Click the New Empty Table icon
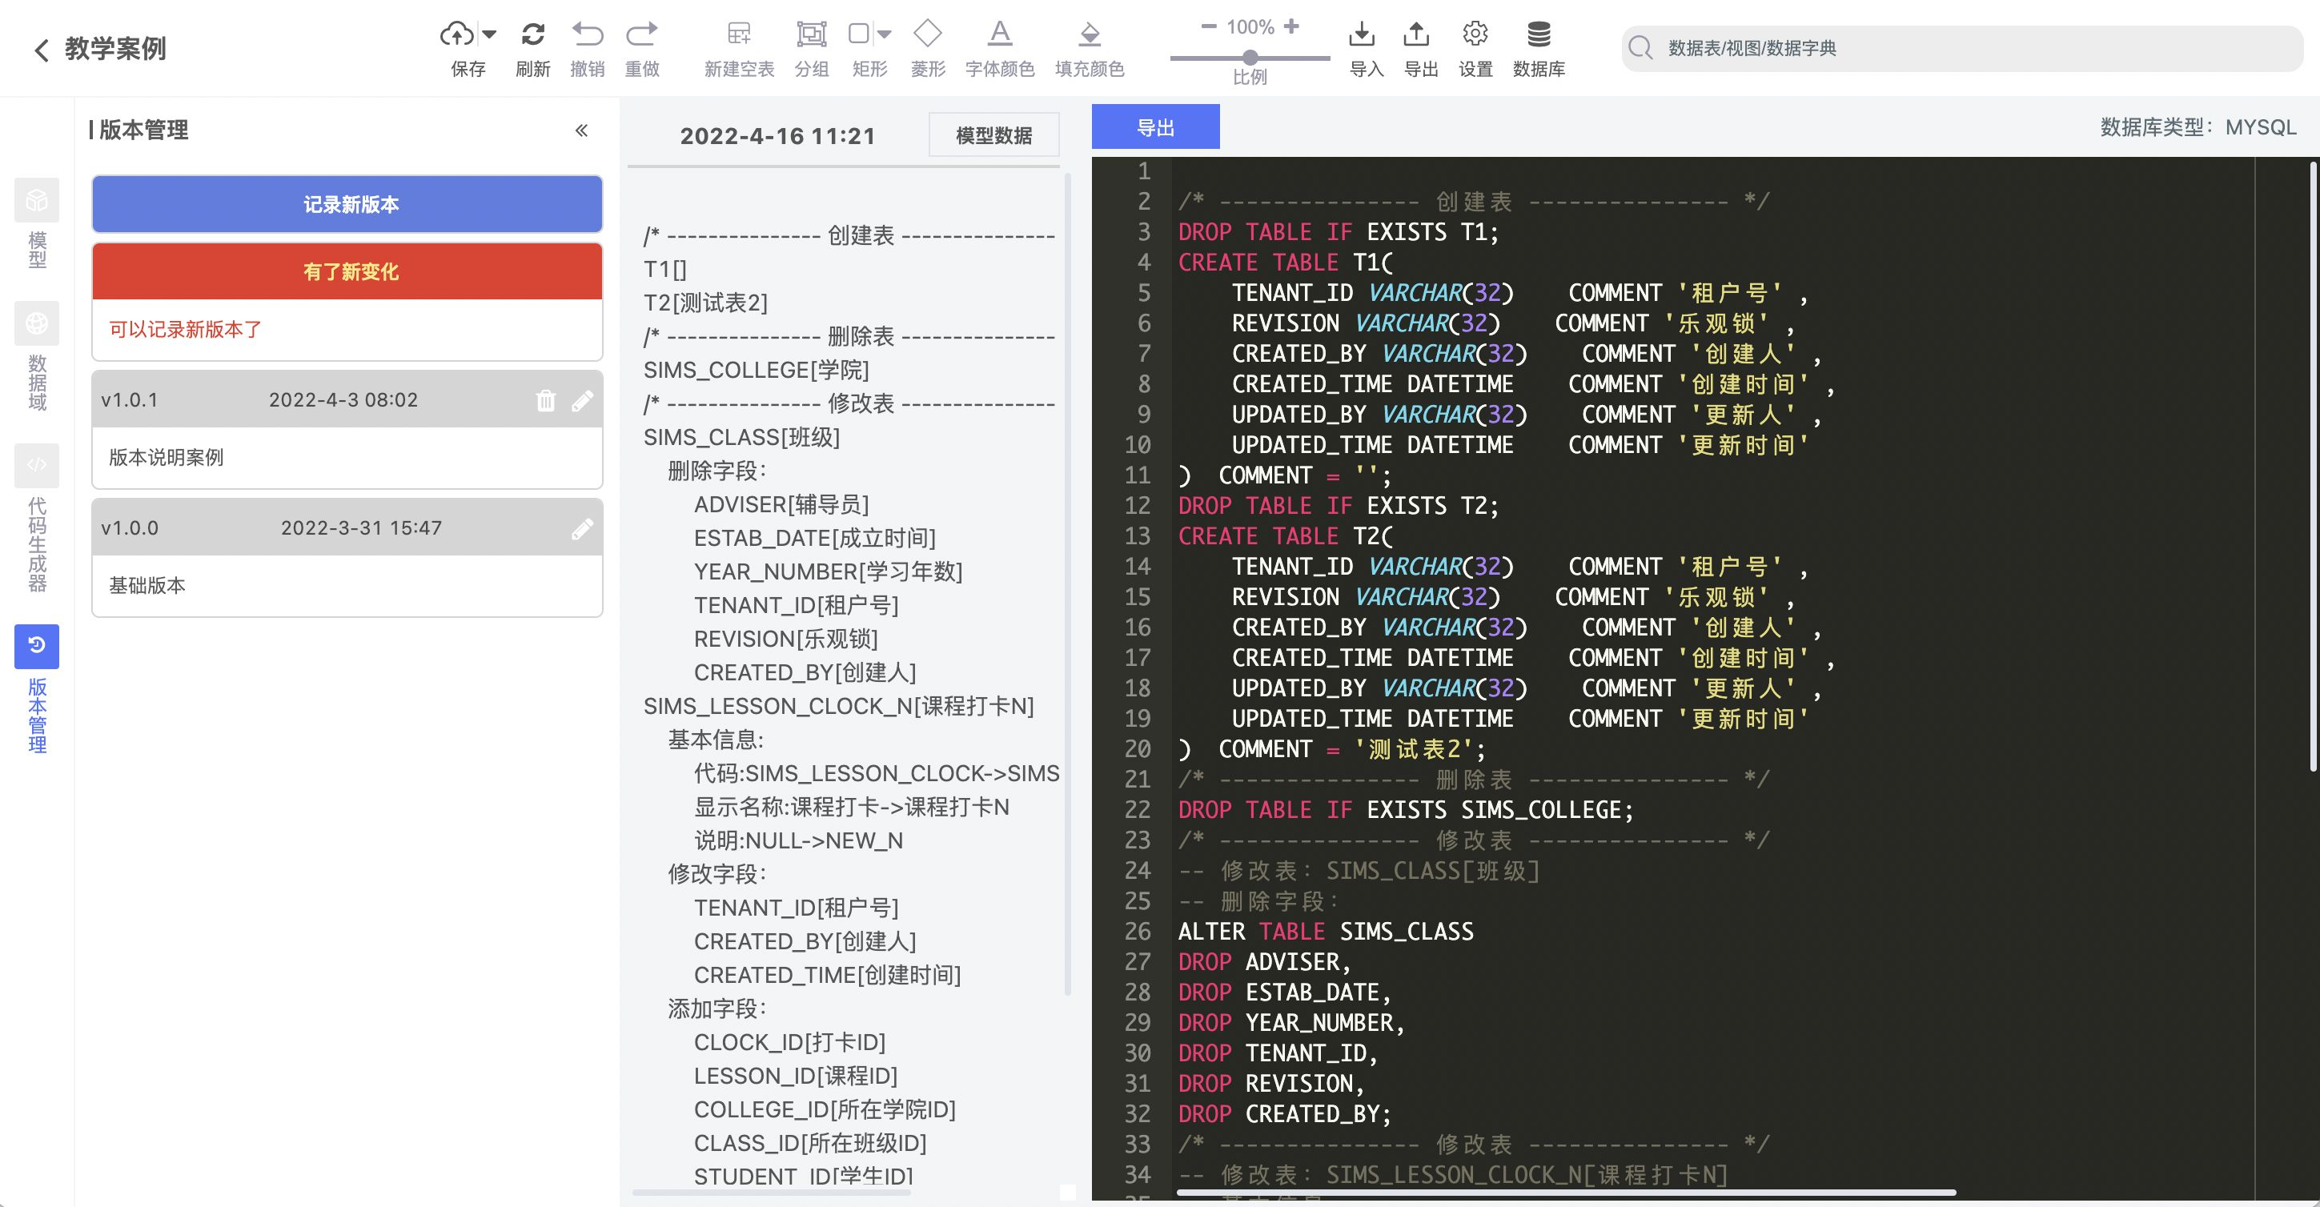 738,35
